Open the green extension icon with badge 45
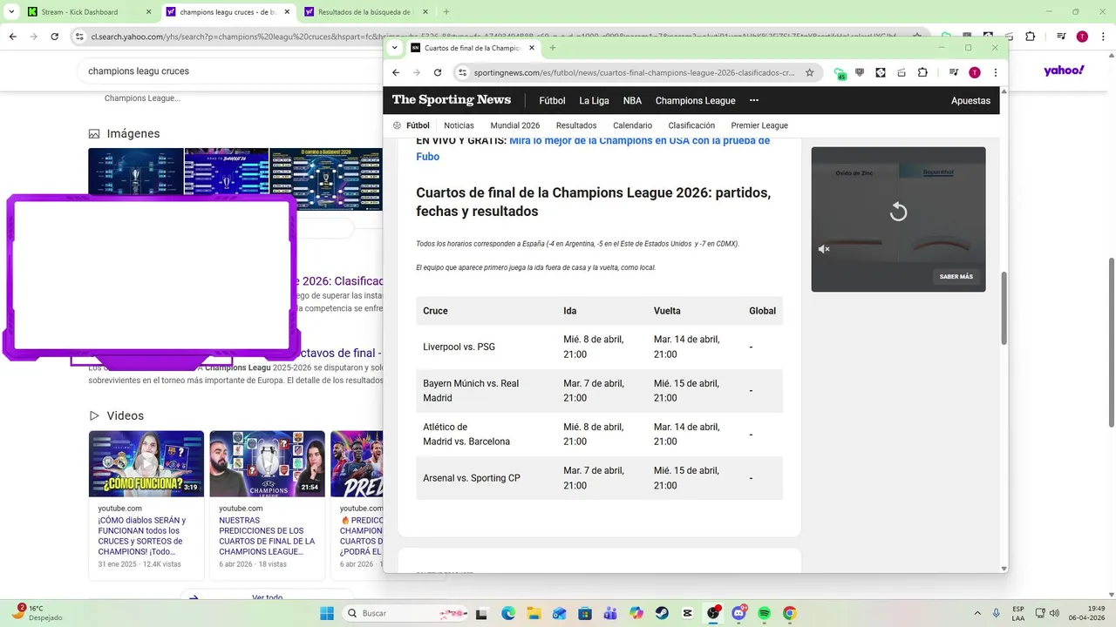Screen dimensions: 1116x627 point(840,73)
